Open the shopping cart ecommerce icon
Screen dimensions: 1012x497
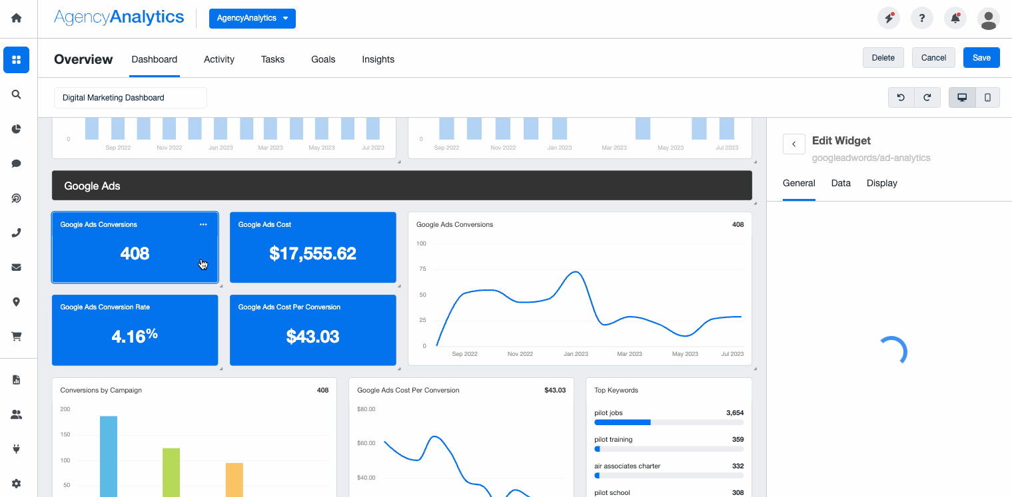[17, 337]
